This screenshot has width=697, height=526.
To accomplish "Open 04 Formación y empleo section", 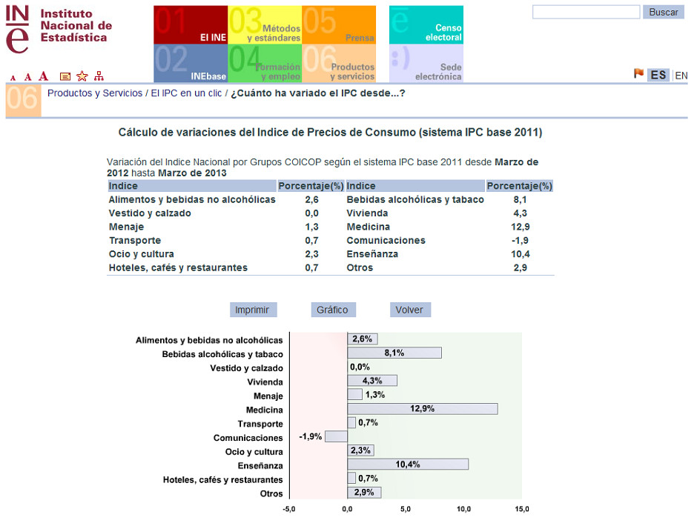I will [265, 63].
